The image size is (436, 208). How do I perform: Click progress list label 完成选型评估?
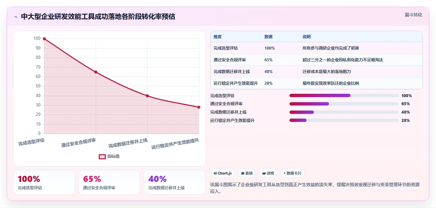222,95
